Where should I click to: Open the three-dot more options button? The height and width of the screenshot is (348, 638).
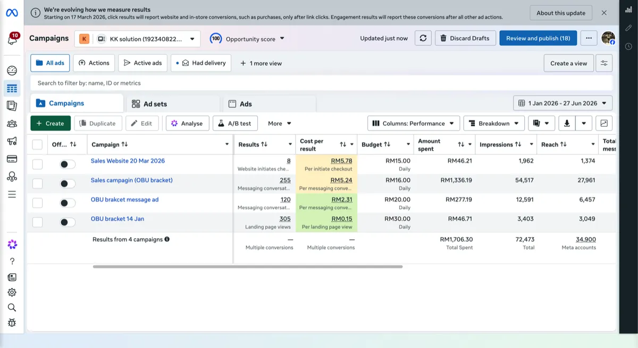pyautogui.click(x=589, y=38)
